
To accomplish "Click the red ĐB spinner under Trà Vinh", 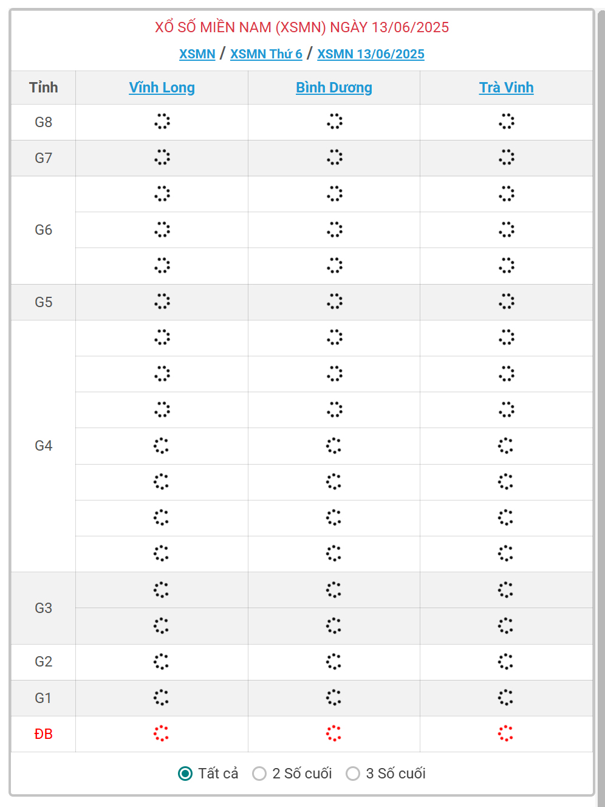I will [505, 733].
